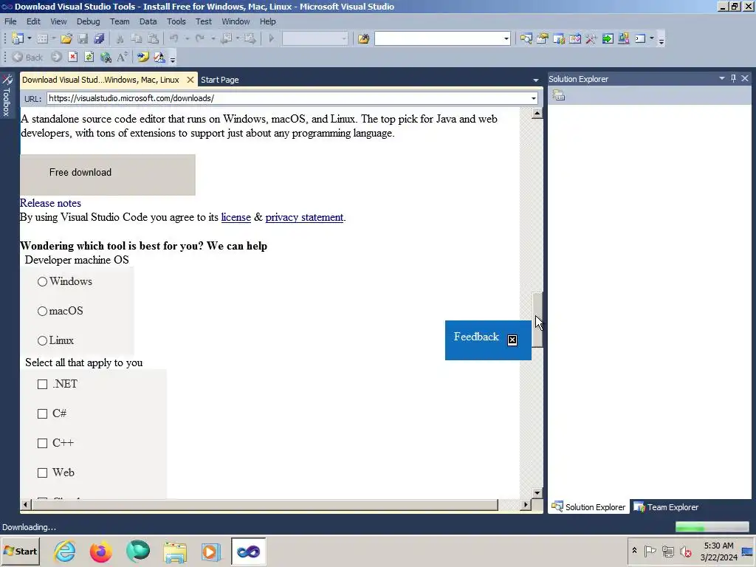Open the Find combo box dropdown

[506, 38]
